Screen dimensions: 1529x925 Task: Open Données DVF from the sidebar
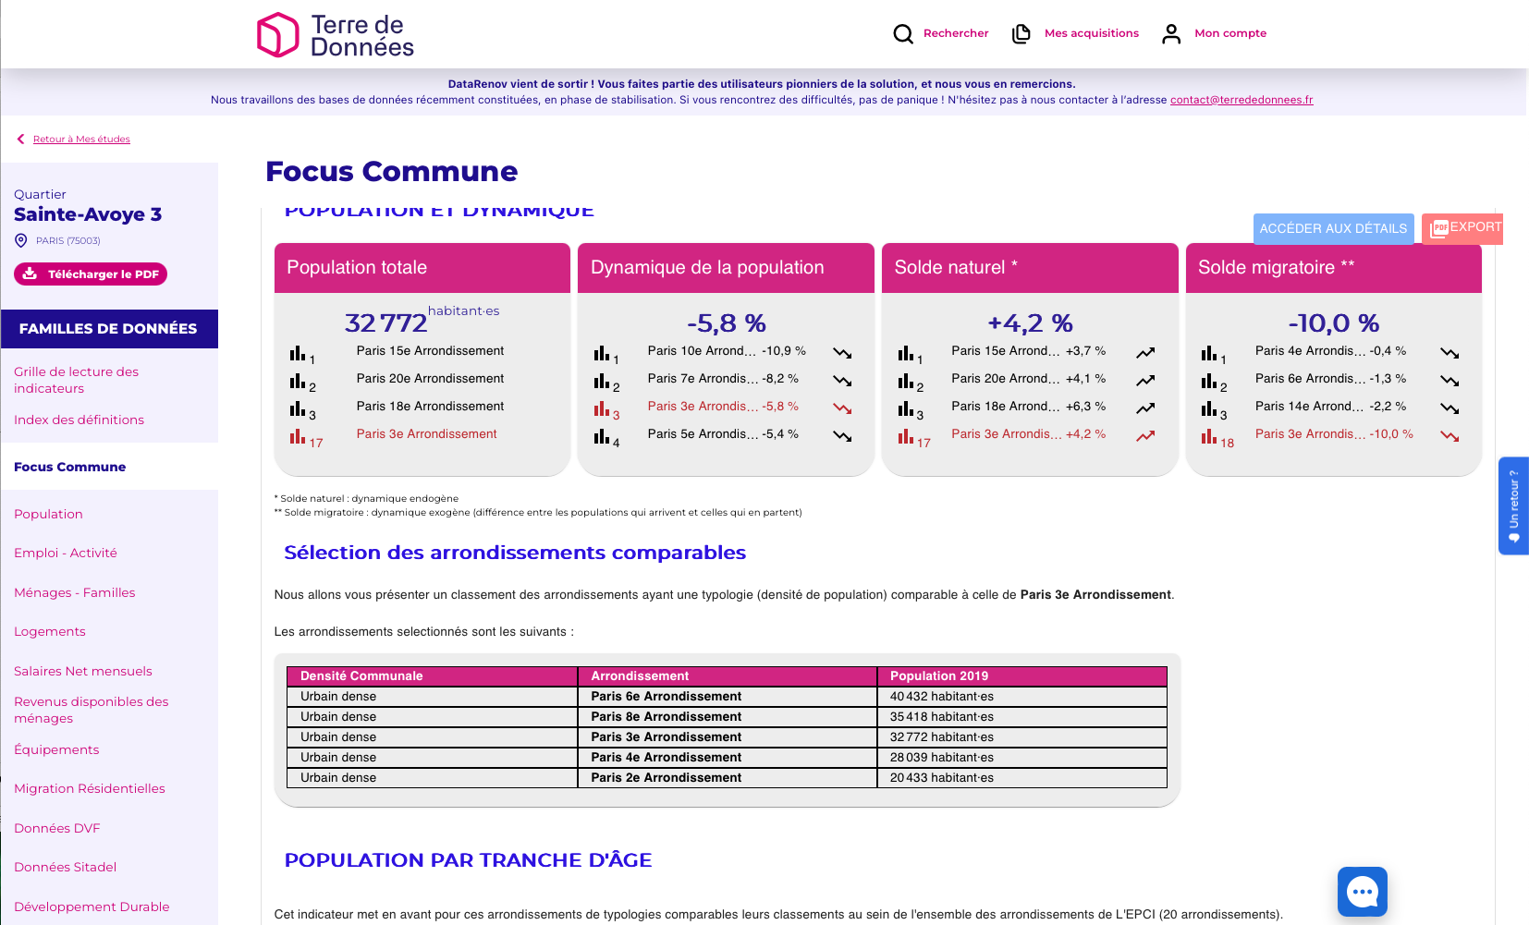tap(56, 828)
